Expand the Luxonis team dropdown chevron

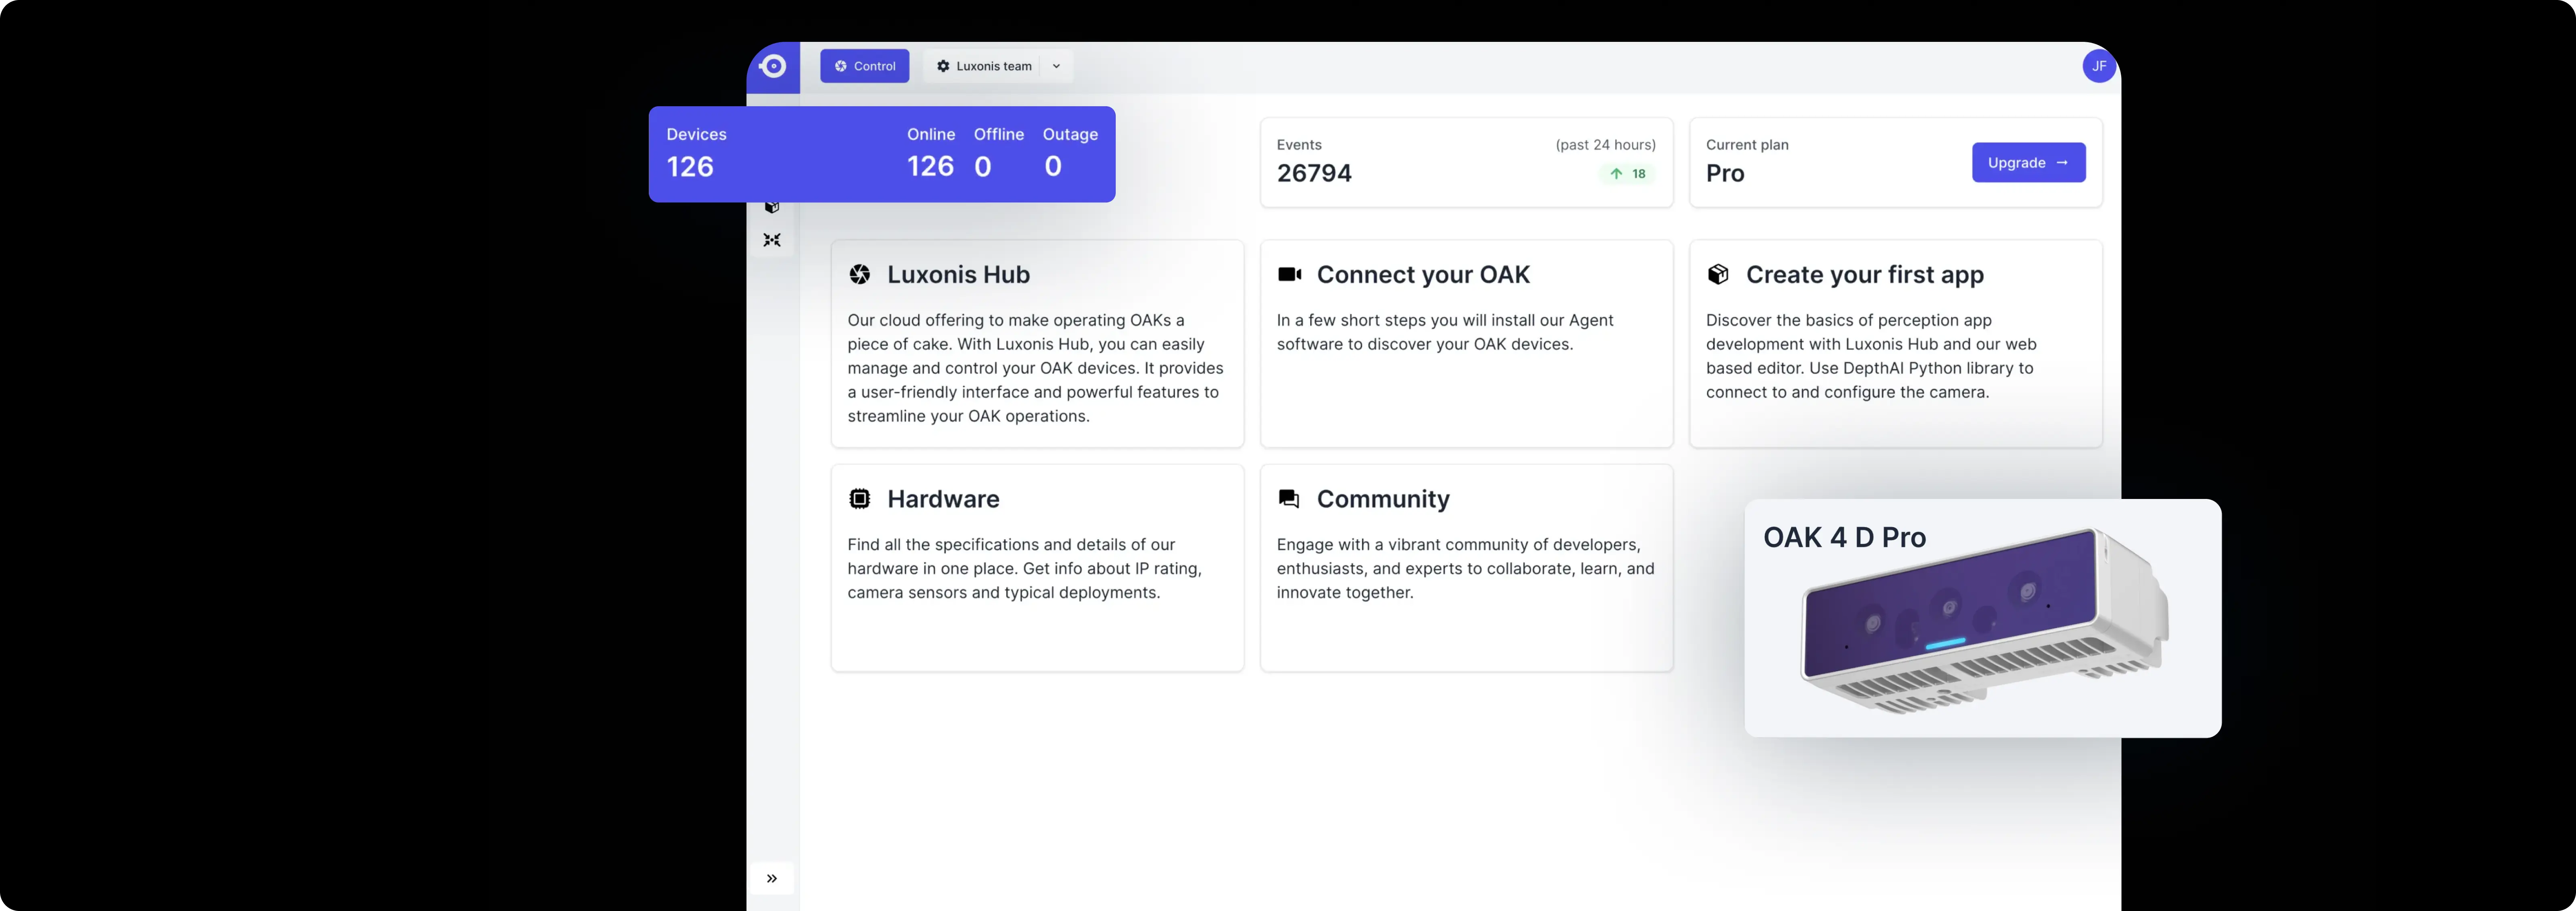(x=1056, y=66)
